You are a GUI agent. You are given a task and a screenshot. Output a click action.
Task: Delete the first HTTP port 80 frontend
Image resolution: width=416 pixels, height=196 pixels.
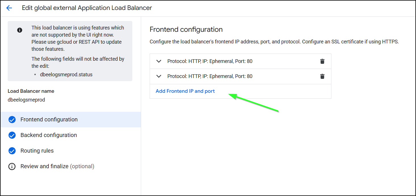tap(322, 61)
